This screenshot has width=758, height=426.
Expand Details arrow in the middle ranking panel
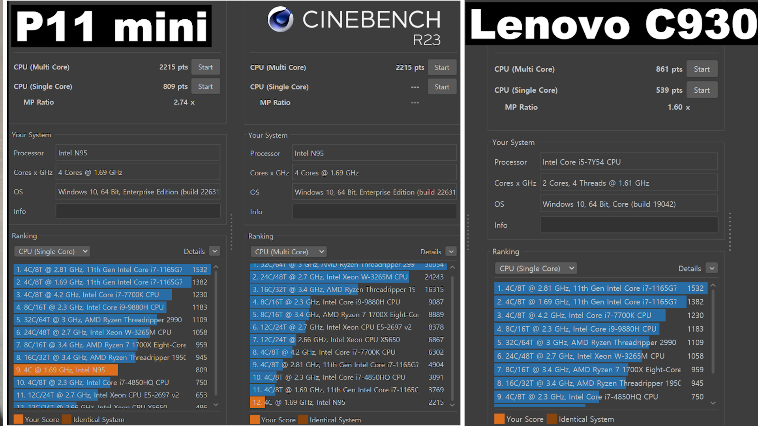coord(451,252)
